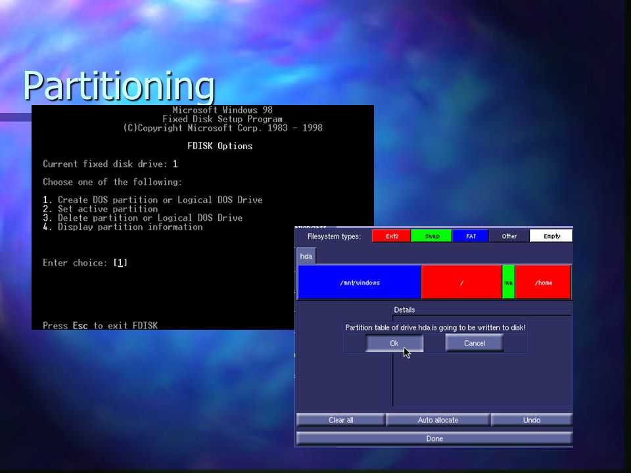Click the 'Partitioning' slide title

click(x=119, y=85)
